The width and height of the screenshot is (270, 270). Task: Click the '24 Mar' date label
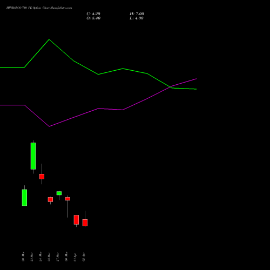pos(40,256)
